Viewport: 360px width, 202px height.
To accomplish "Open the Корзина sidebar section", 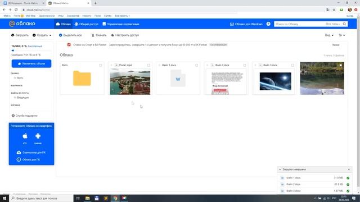I will (x=15, y=105).
